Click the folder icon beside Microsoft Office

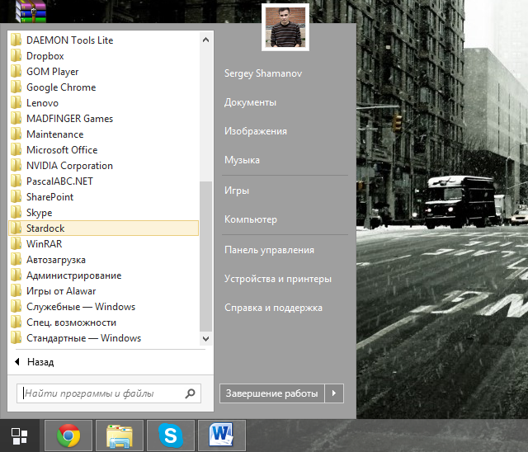(16, 149)
